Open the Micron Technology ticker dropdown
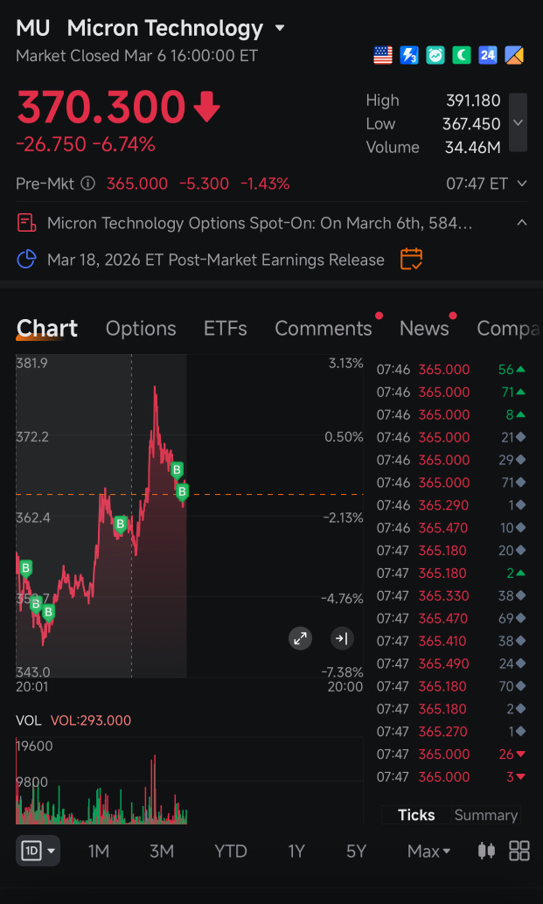Image resolution: width=543 pixels, height=904 pixels. (x=280, y=28)
